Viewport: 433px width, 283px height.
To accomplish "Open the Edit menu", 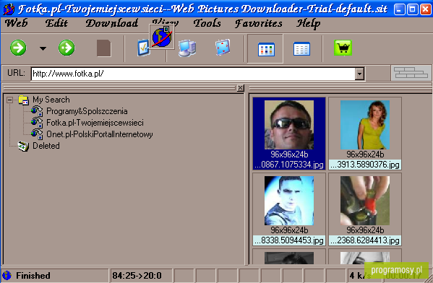I will (x=56, y=23).
